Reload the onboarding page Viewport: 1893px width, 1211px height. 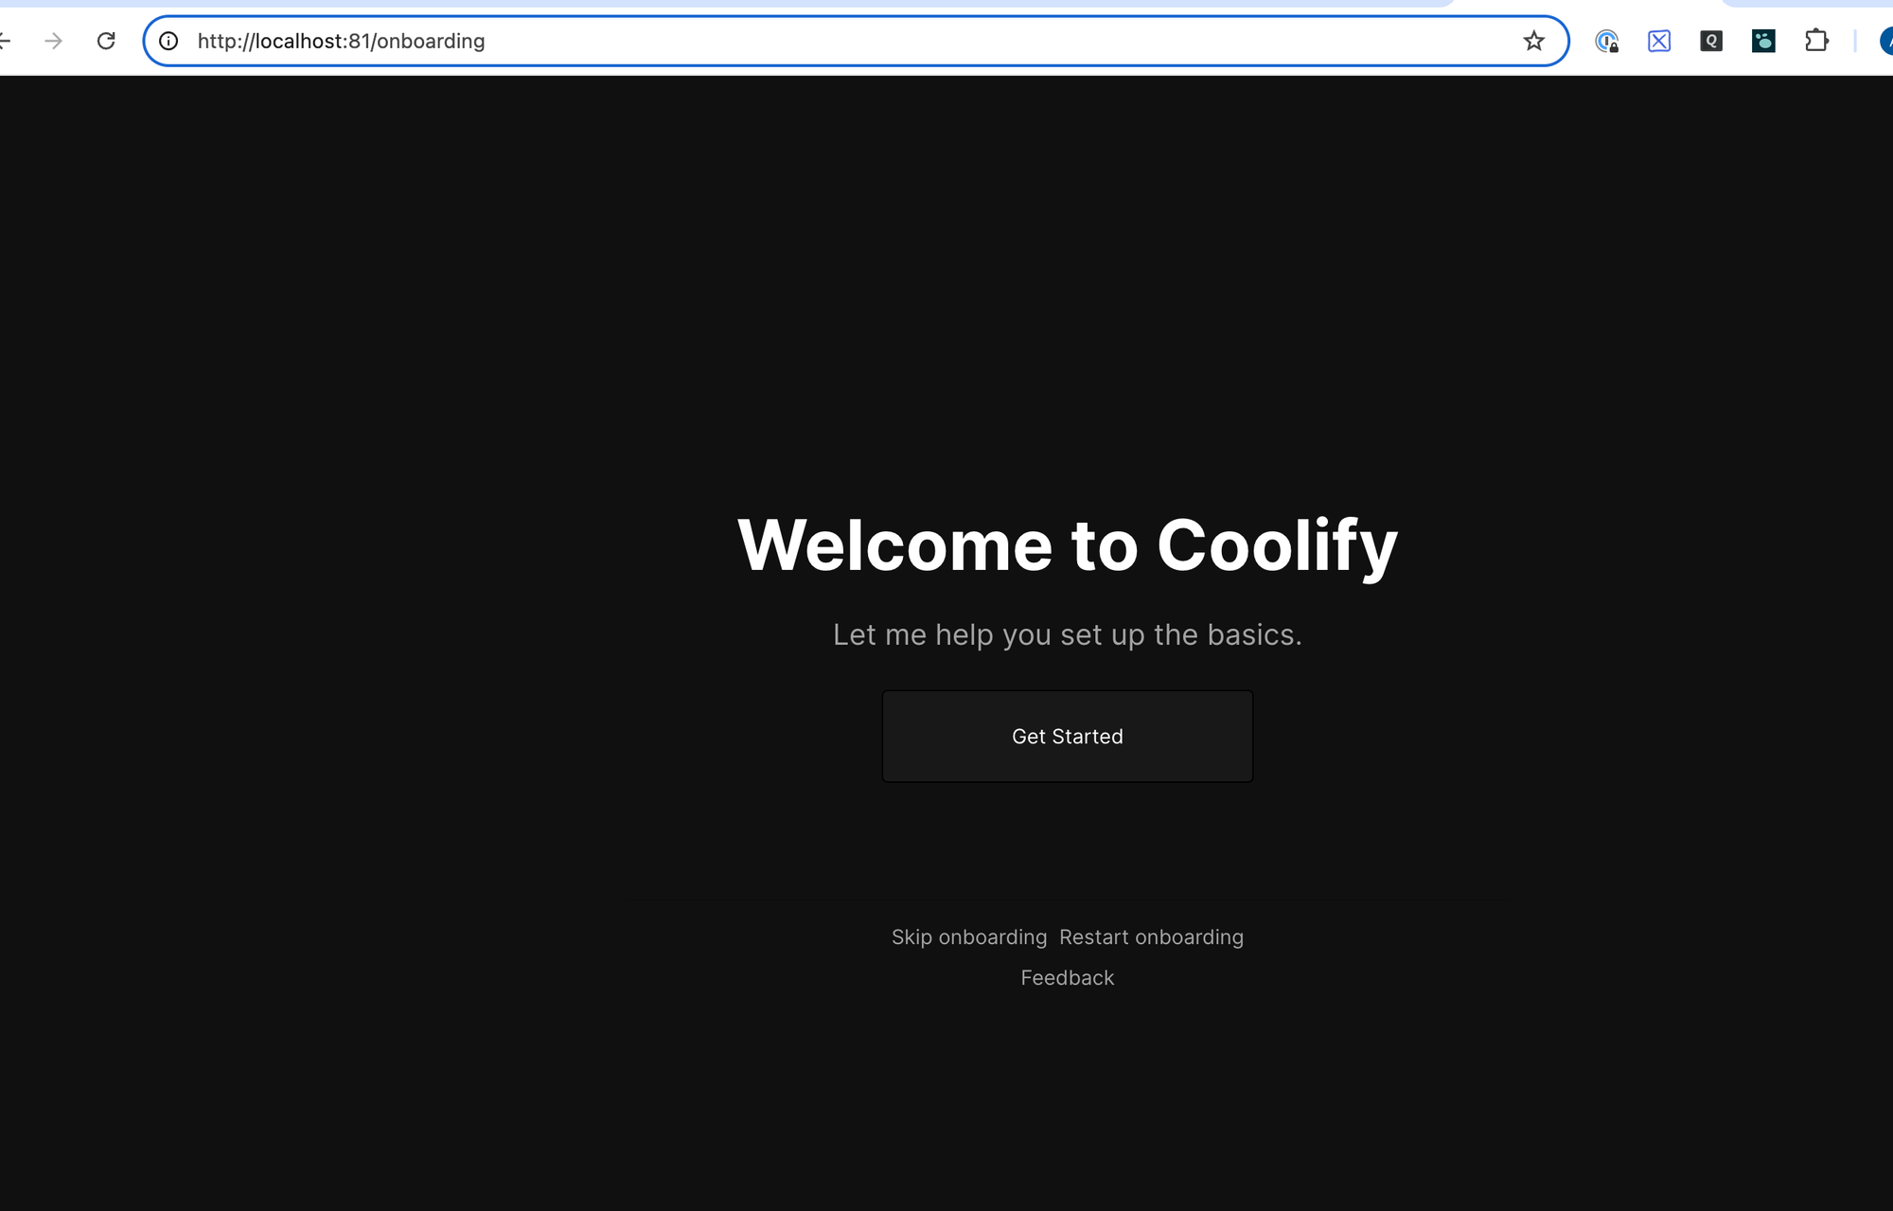[x=106, y=41]
